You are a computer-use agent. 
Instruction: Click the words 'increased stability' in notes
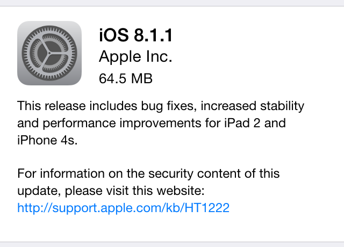point(253,106)
